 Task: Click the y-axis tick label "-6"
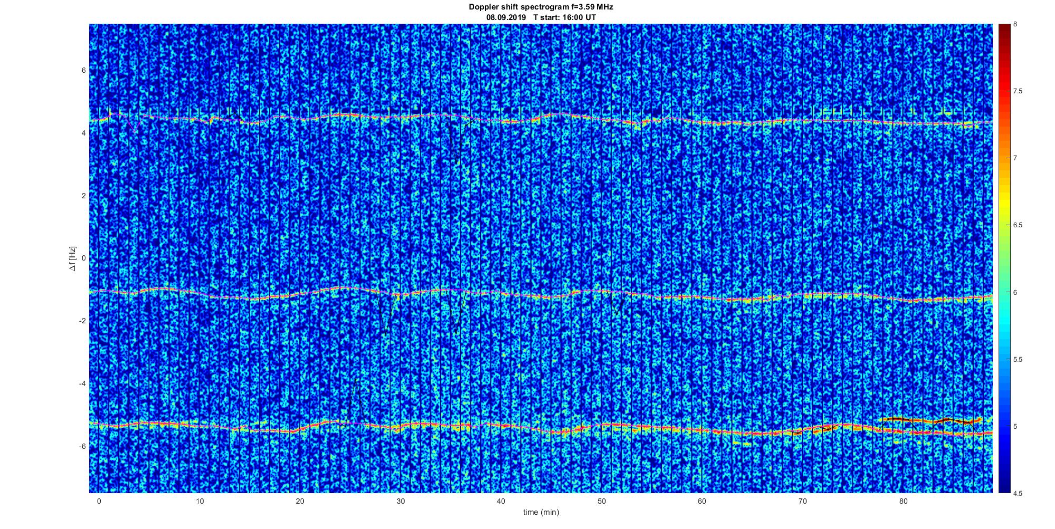[82, 446]
